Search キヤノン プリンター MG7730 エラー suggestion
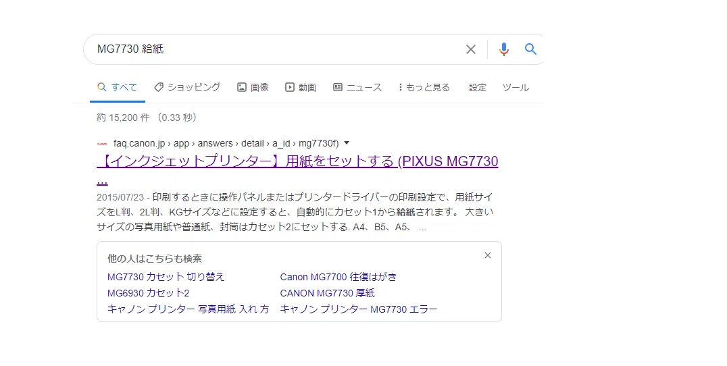 (359, 309)
